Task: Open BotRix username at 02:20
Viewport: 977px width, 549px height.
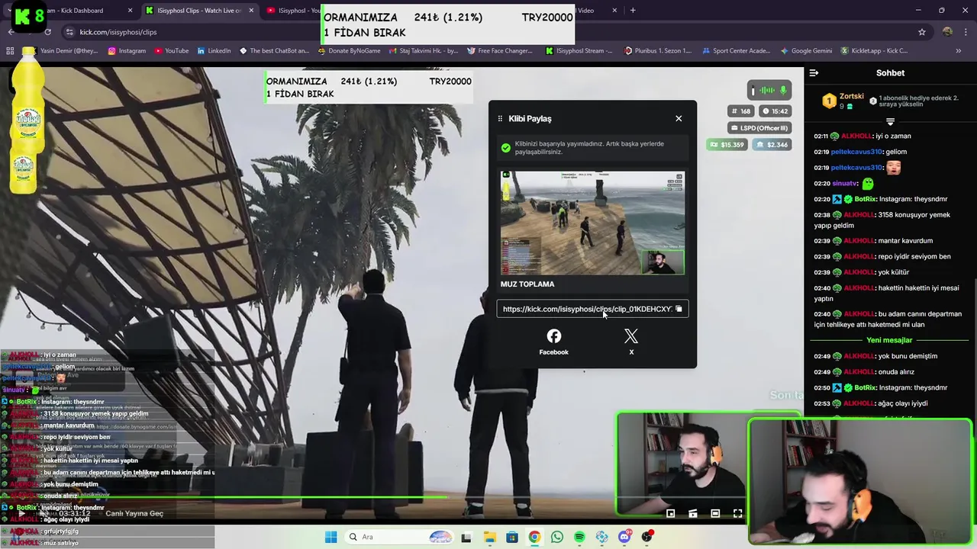Action: coord(865,199)
